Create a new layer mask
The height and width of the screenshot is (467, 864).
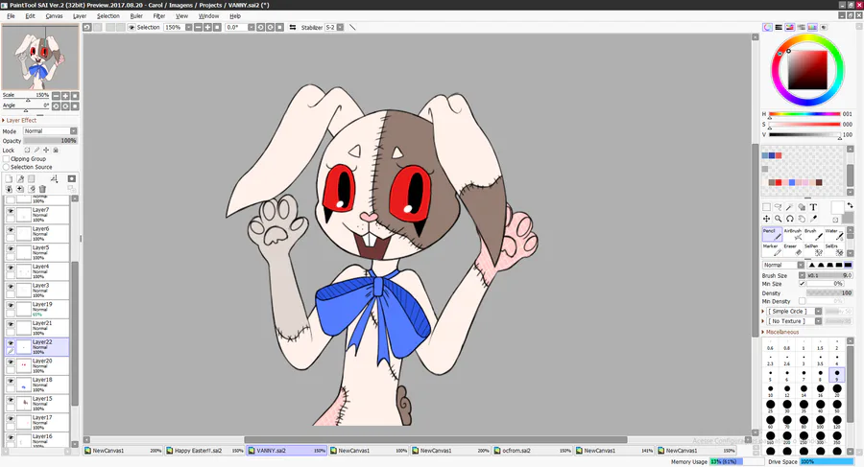coord(72,179)
